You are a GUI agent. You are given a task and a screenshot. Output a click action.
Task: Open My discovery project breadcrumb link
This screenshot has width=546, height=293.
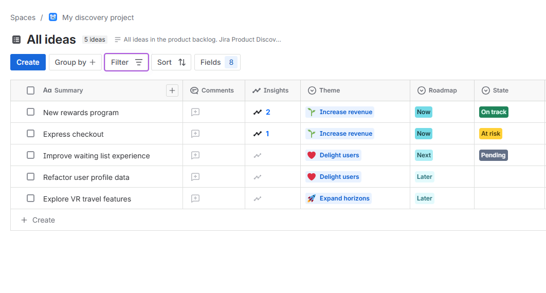click(x=98, y=17)
